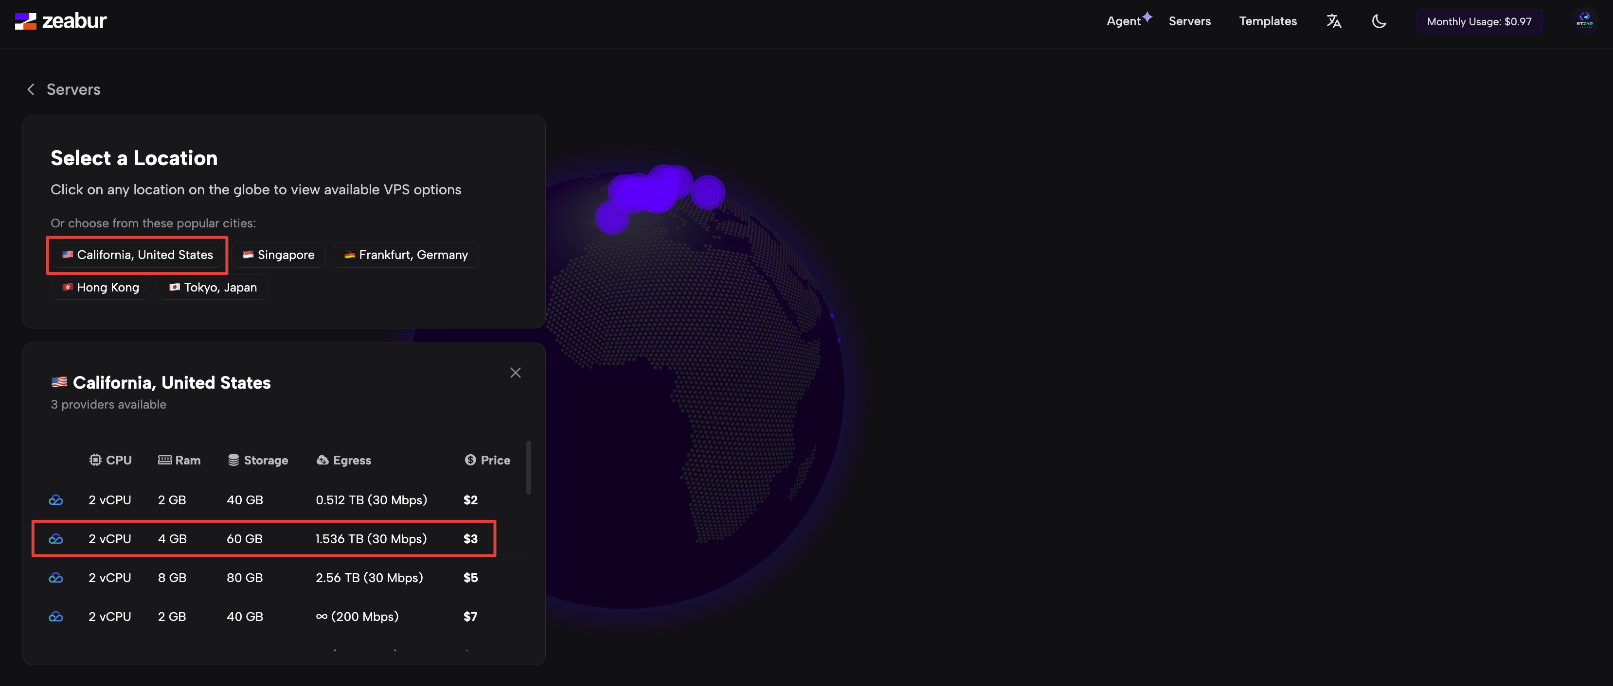Open Templates from top navigation

tap(1267, 21)
